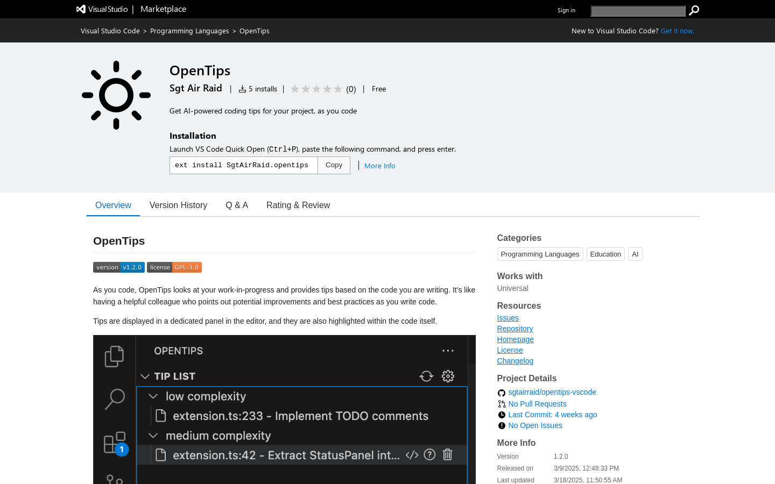
Task: Open the Changelog resource link
Action: (x=515, y=361)
